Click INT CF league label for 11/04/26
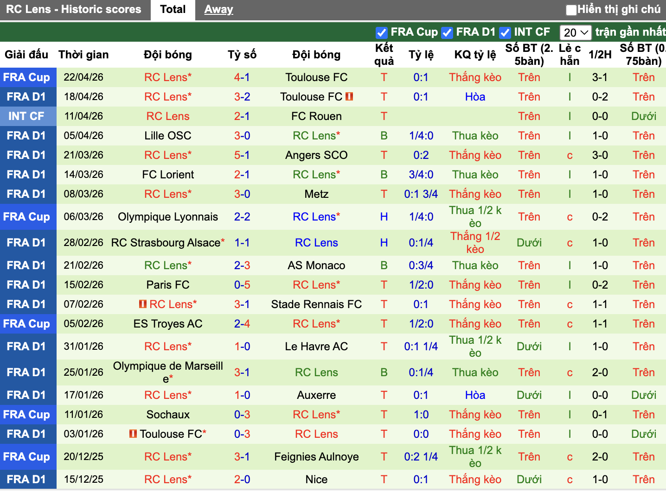The height and width of the screenshot is (492, 666). click(x=26, y=116)
